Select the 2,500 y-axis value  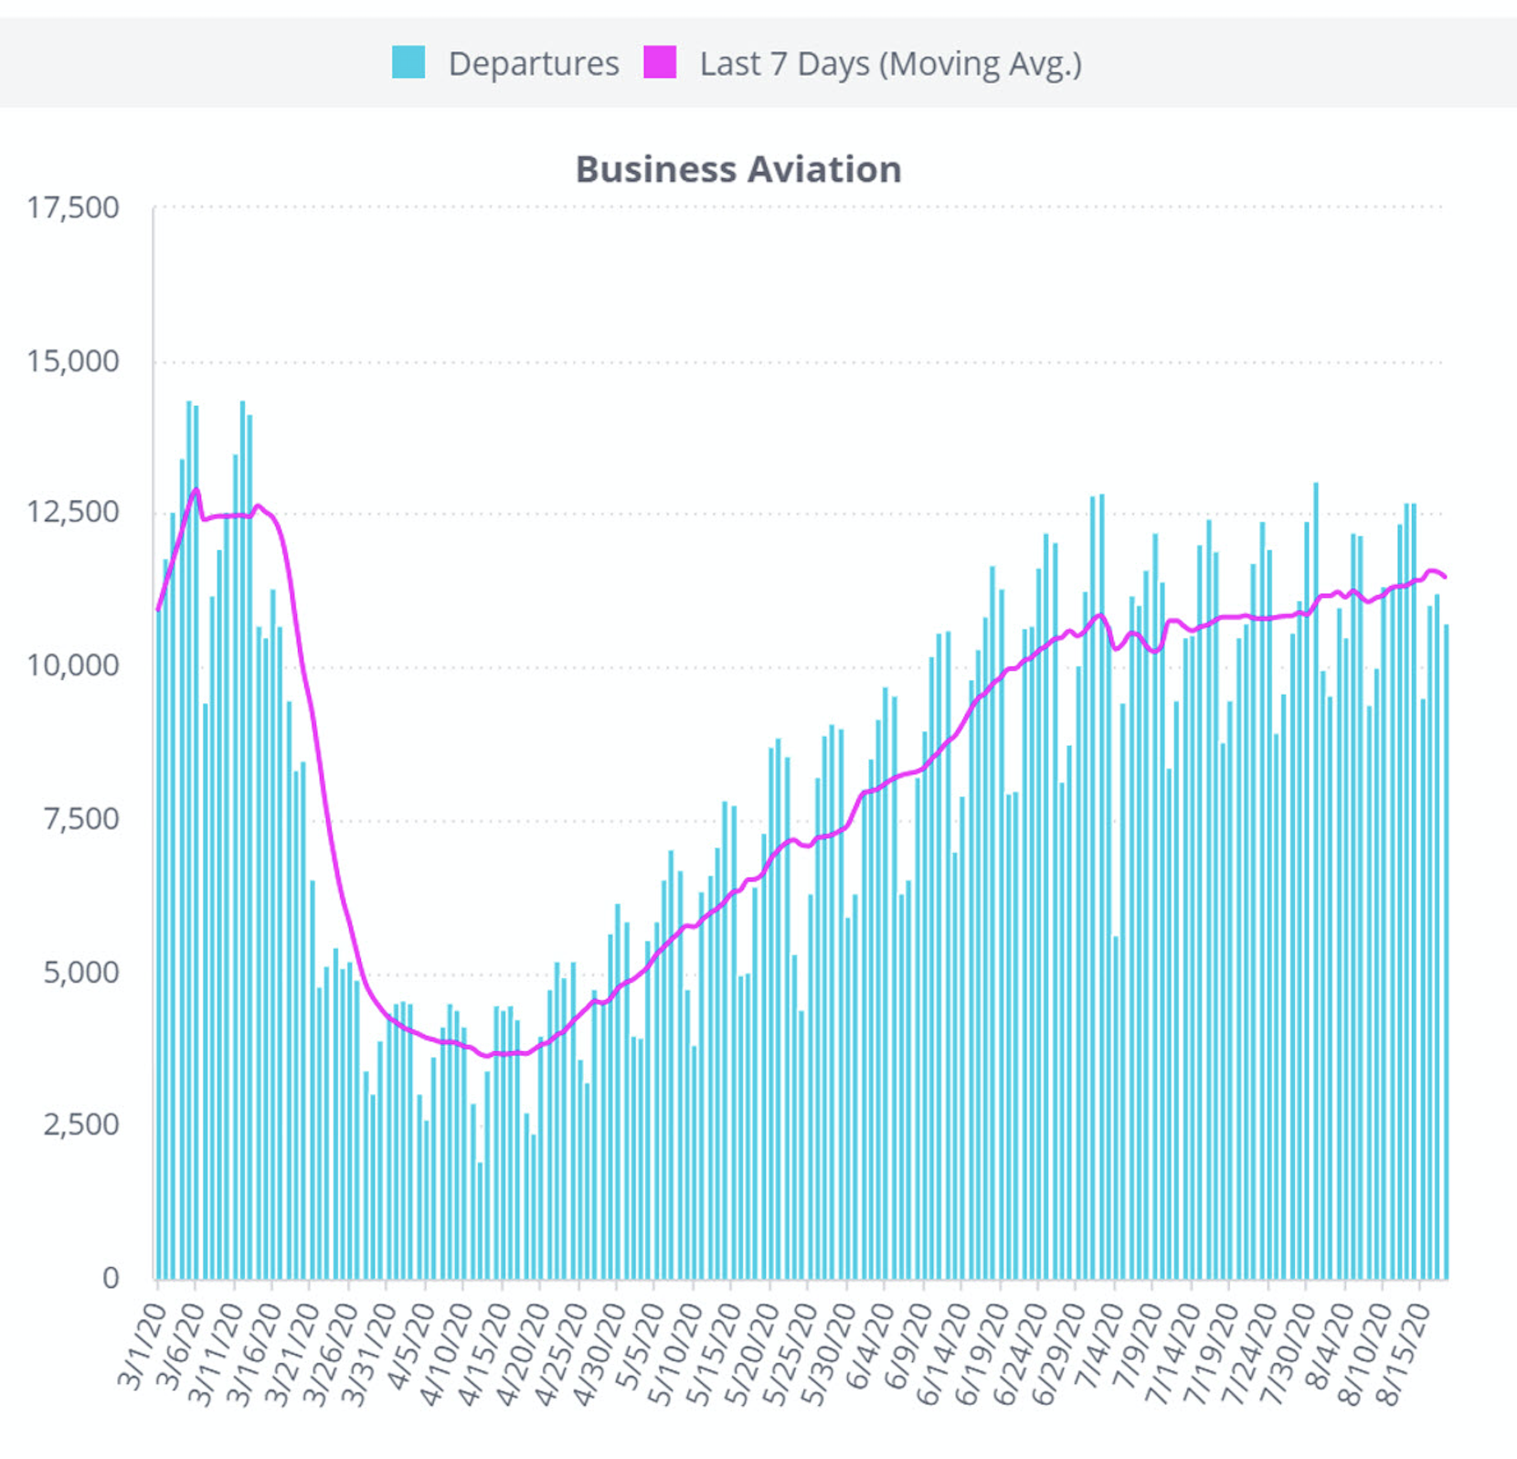[81, 1124]
